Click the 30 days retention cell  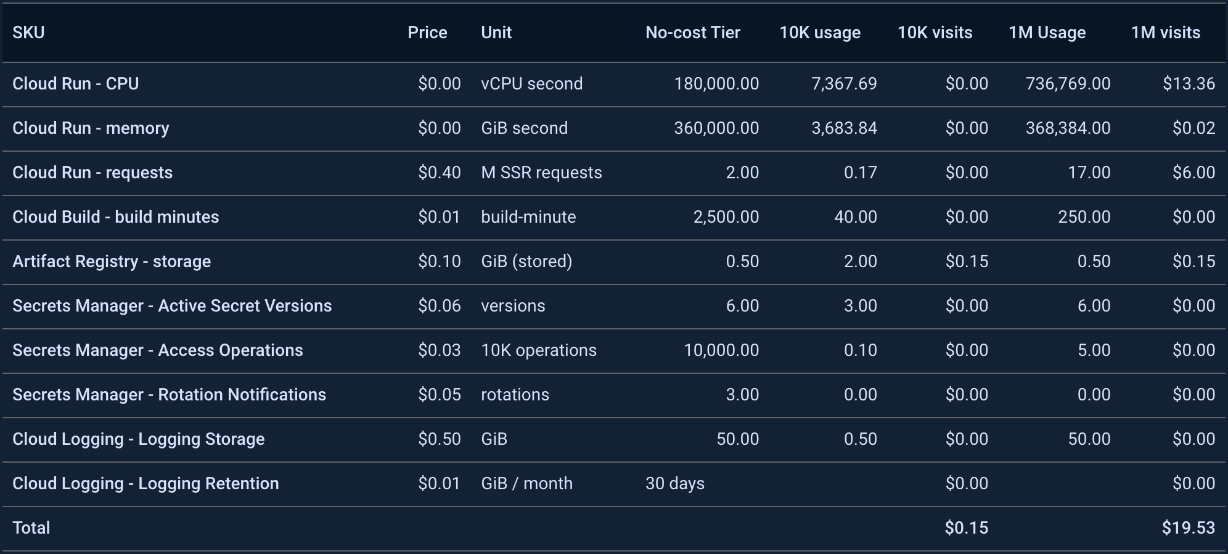[x=675, y=484]
